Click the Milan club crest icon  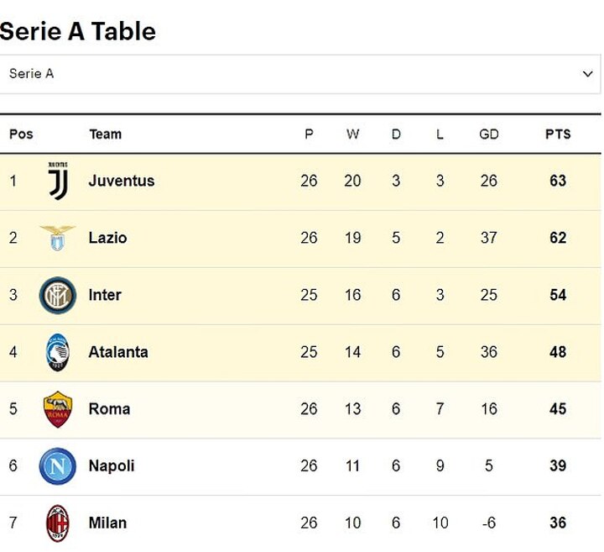pos(58,523)
